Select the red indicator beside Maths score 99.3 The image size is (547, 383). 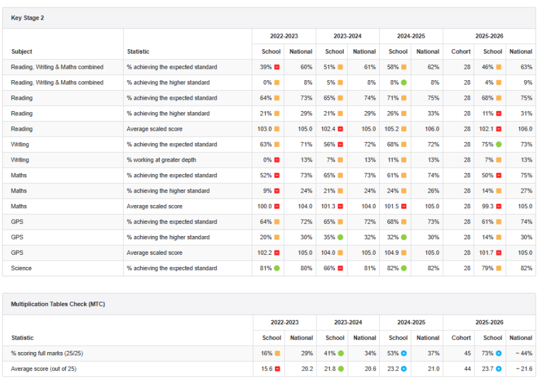pyautogui.click(x=499, y=206)
